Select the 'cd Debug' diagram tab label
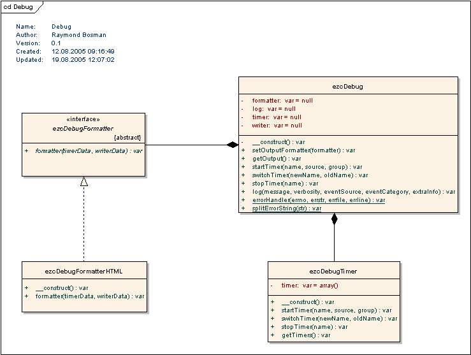471x355 pixels. (x=18, y=6)
